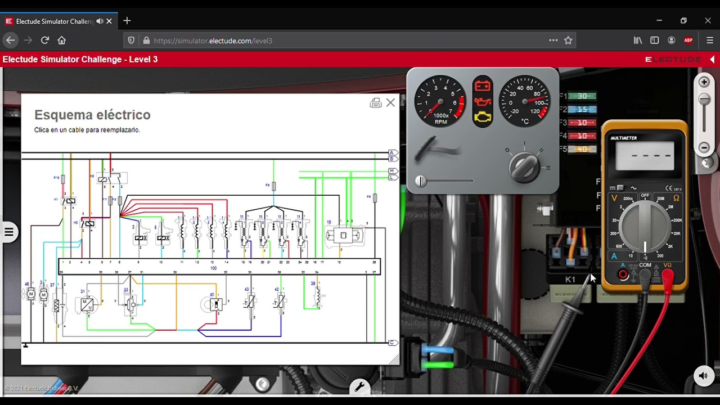
Task: Print the electrical schematic
Action: pyautogui.click(x=376, y=103)
